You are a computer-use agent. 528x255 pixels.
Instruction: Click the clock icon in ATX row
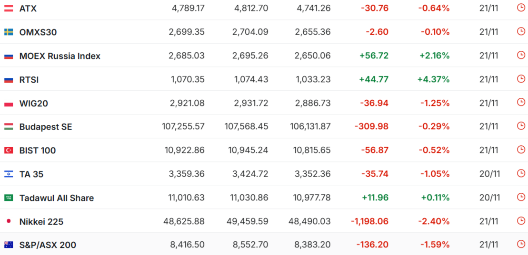521,8
